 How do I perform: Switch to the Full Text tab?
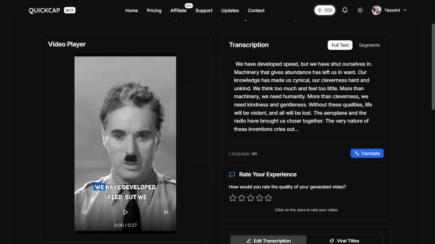(x=340, y=45)
